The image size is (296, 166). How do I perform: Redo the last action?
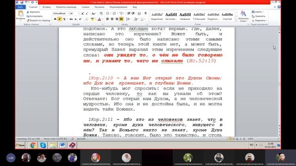coord(32,2)
